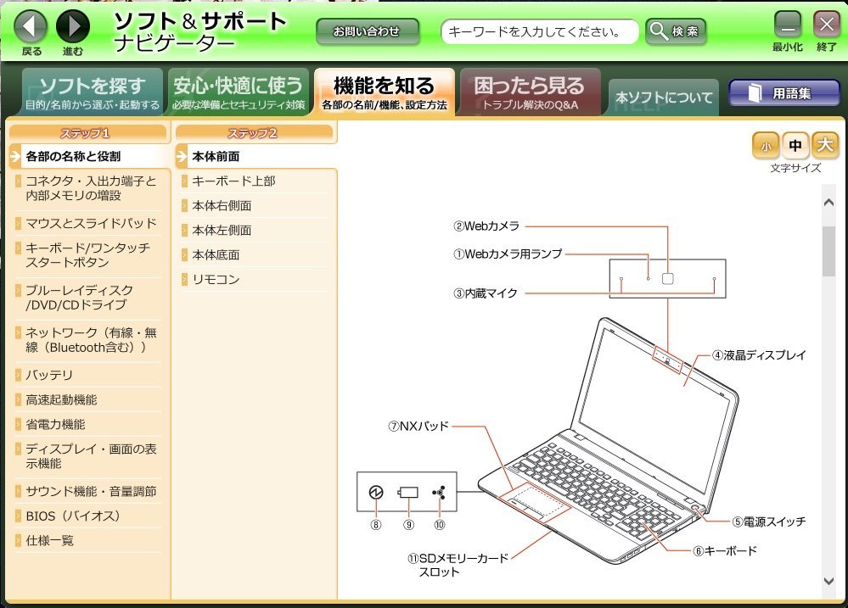Minimize with the 最小化 icon

pyautogui.click(x=788, y=25)
